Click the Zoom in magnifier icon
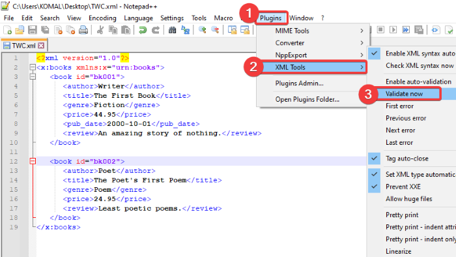 coord(202,30)
